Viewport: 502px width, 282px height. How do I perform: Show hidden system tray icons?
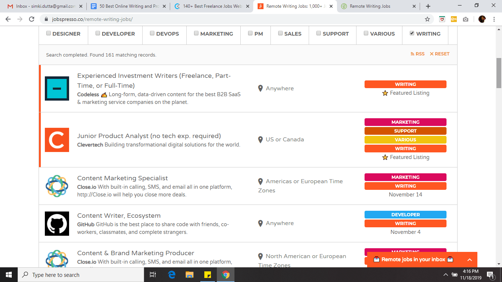(x=445, y=275)
